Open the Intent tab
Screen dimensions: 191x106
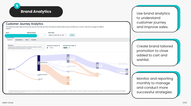[27, 40]
